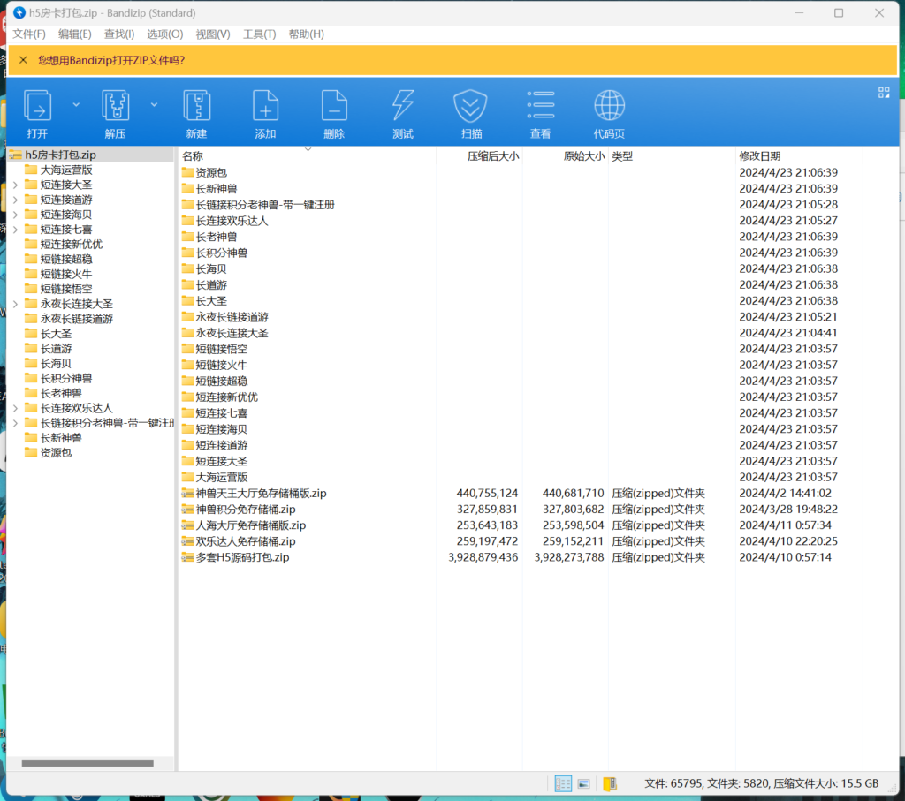
Task: Open the dropdown arrow next to 解压
Action: (154, 104)
